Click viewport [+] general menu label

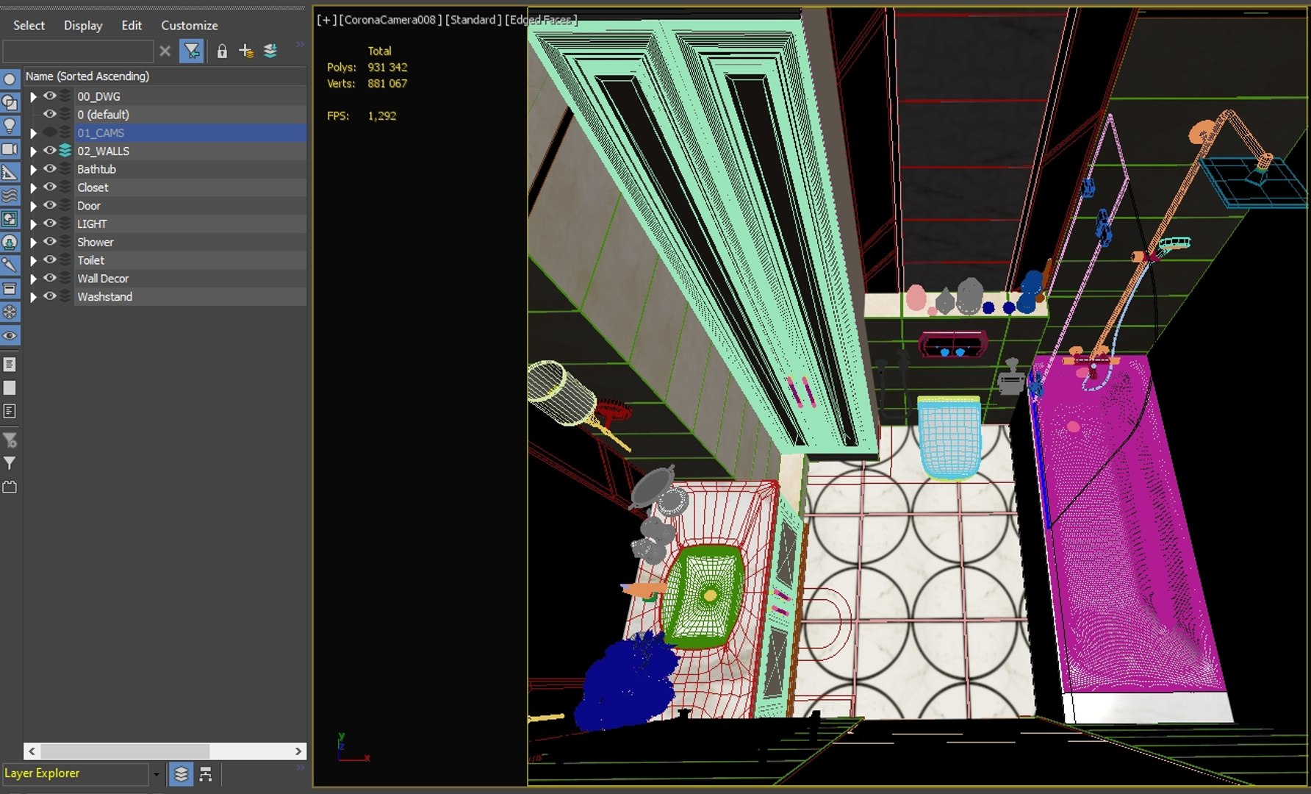pos(326,20)
